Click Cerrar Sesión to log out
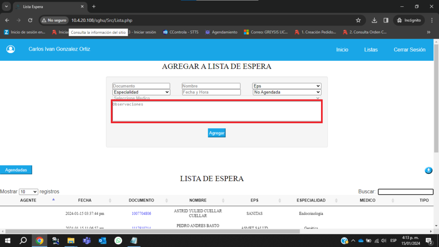439x247 pixels. [x=409, y=50]
